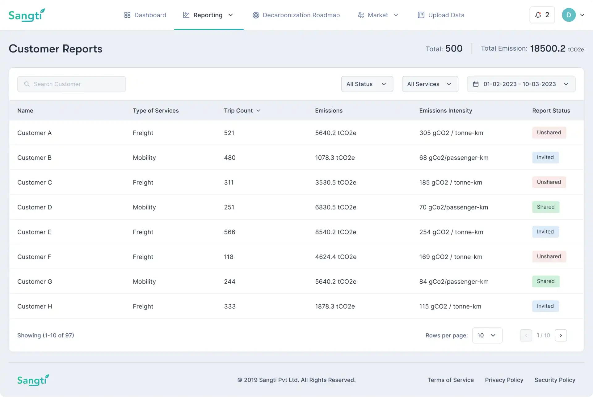Select Customer G name cell
Screen dimensions: 593x397
(x=35, y=282)
